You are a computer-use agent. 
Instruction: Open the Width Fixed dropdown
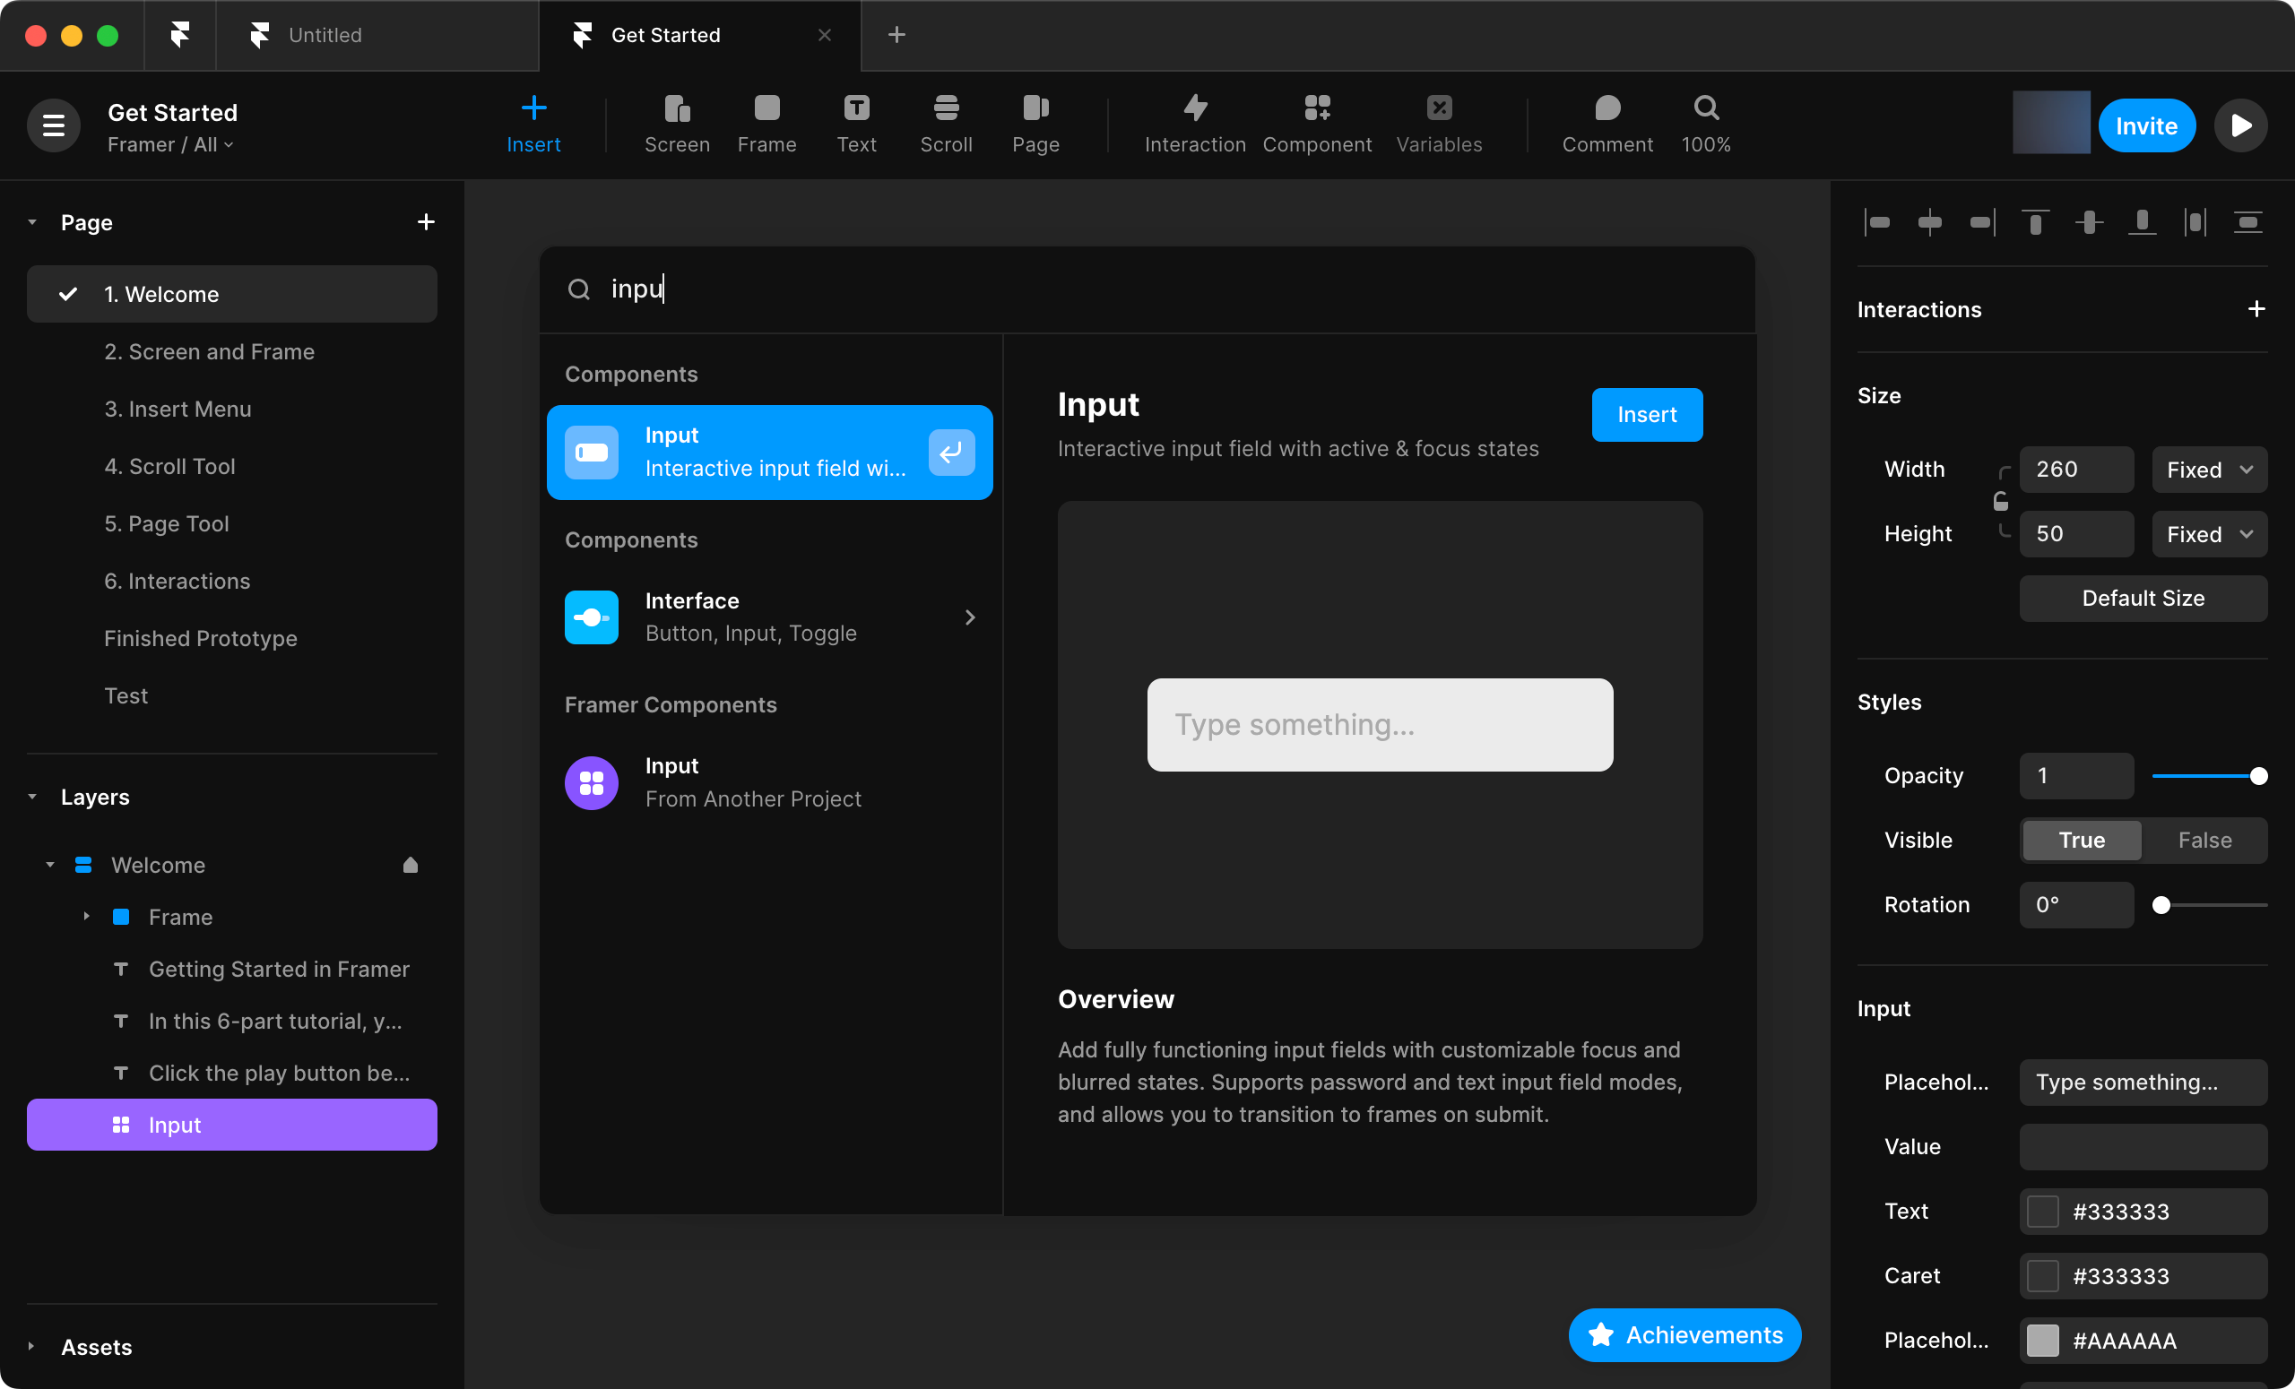click(2209, 470)
